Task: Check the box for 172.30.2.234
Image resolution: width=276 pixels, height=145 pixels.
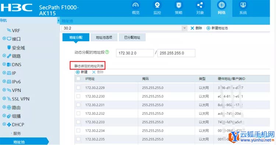Action: (x=78, y=131)
